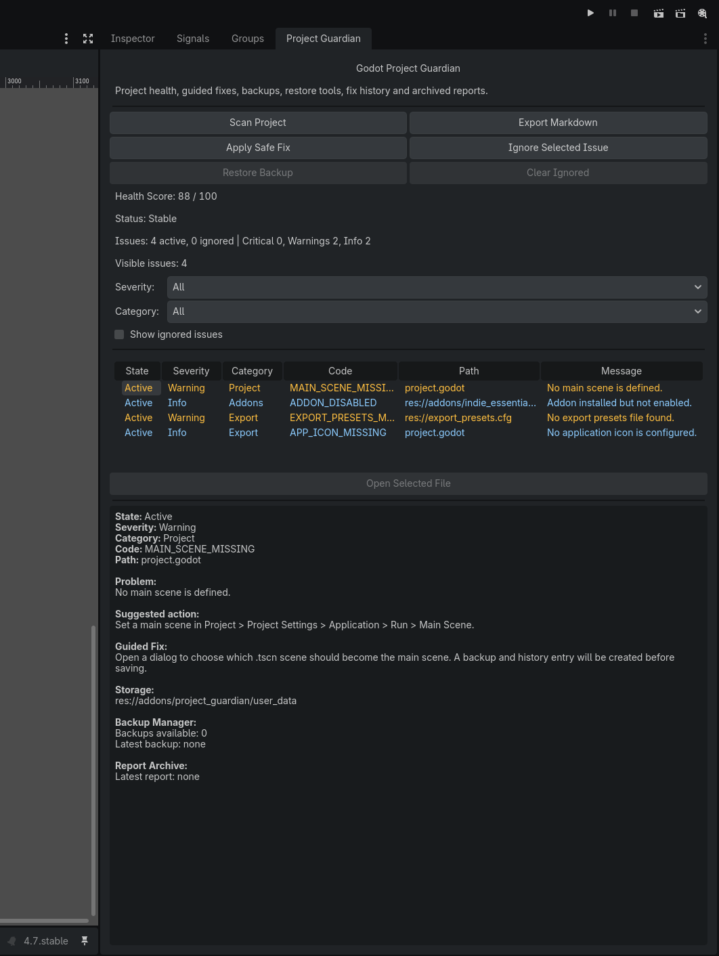Click the pin icon in bottom bar
The image size is (719, 956).
click(85, 941)
